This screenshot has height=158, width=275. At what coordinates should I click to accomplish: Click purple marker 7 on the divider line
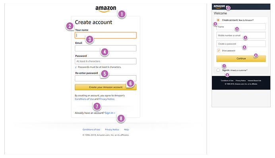click(x=97, y=106)
